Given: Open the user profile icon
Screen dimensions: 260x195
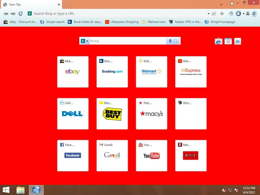Looking at the screenshot, I should [248, 14].
